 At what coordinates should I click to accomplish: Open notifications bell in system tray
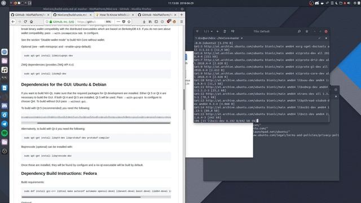(345, 3)
